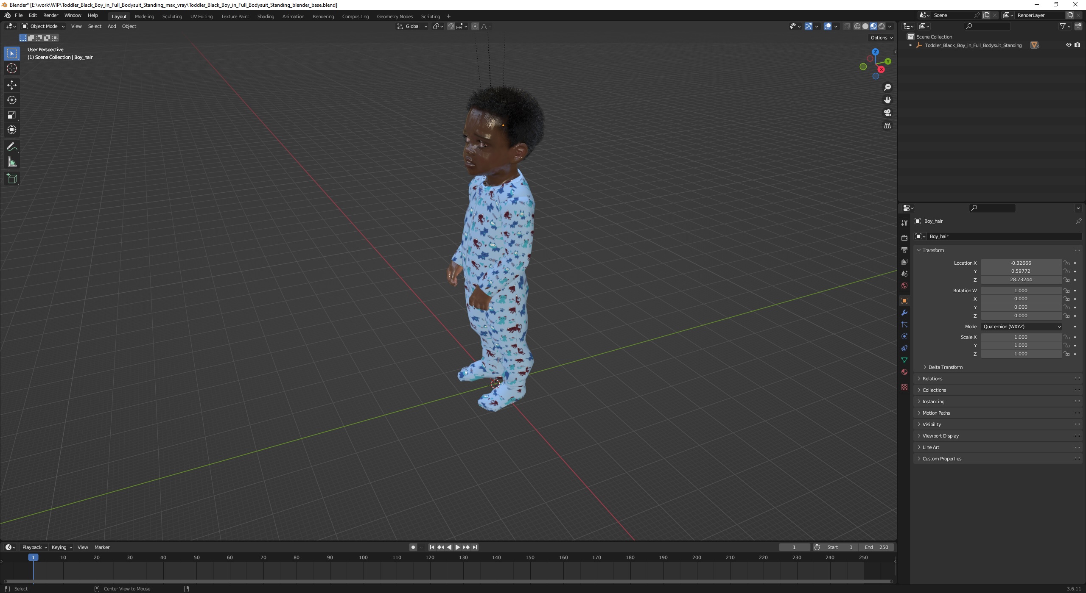
Task: Click the Scale X value field
Action: (1020, 337)
